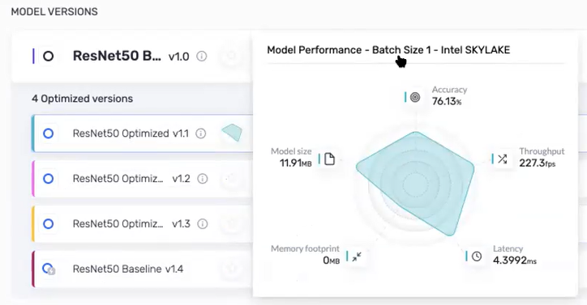Open the ResNet50 Baseline v1.4 row

(x=142, y=269)
